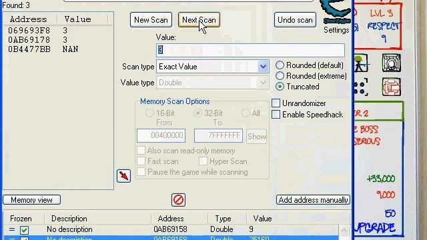Click the Next Scan button
427x240 pixels.
coord(199,20)
